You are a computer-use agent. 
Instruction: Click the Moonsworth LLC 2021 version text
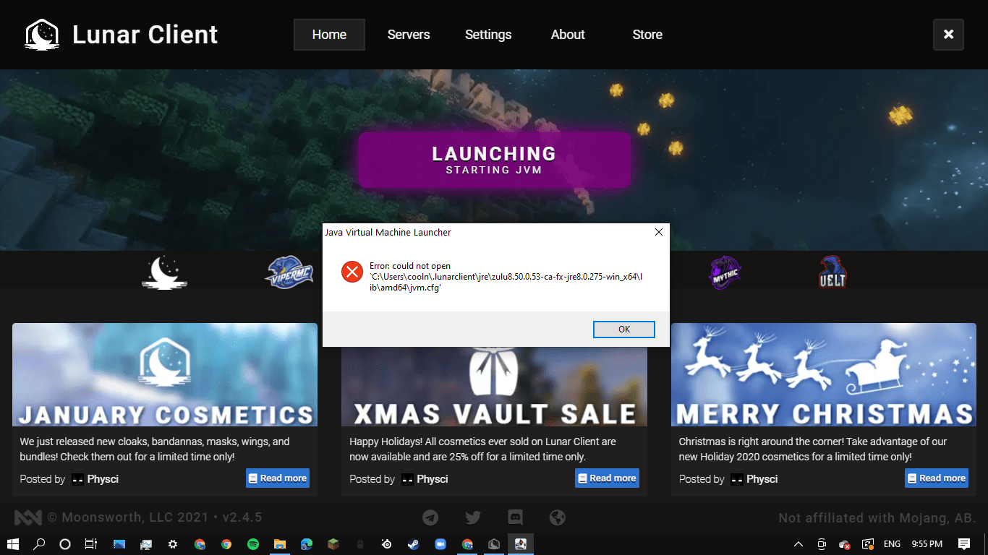155,517
